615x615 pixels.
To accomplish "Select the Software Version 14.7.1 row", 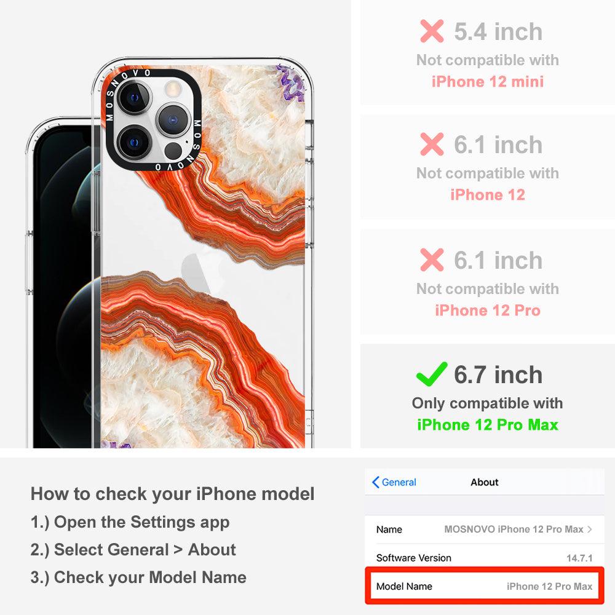I will pos(485,557).
